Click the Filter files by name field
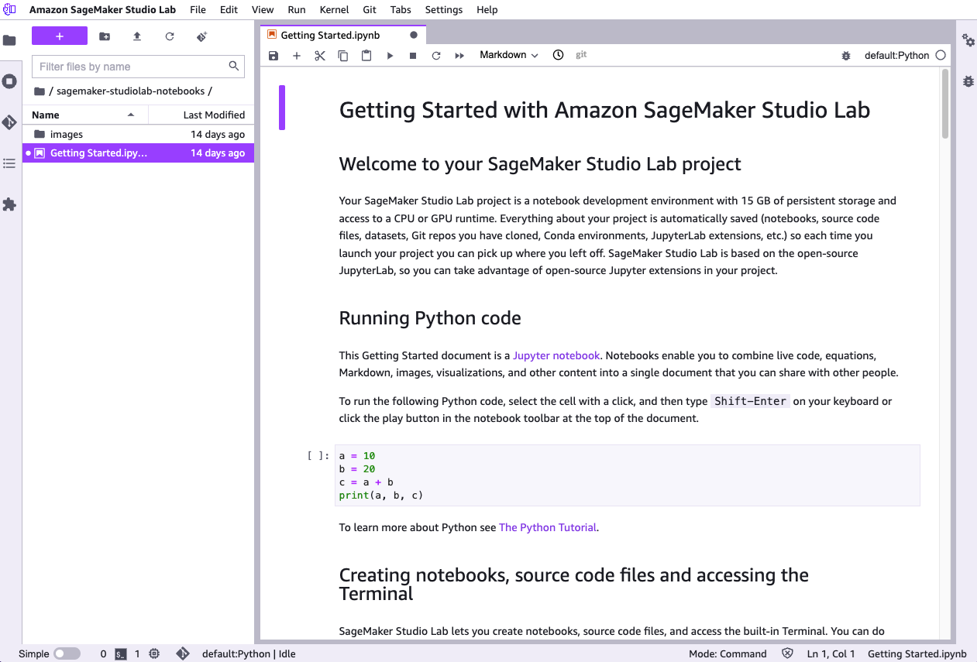The width and height of the screenshot is (977, 662). click(138, 67)
